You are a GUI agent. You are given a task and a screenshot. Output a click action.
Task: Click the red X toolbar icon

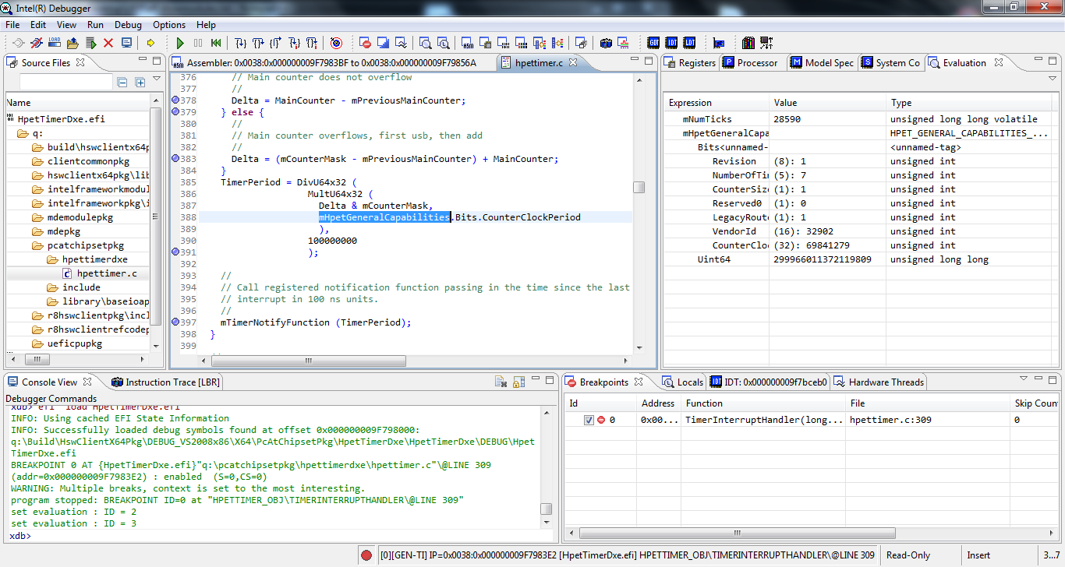click(x=108, y=43)
